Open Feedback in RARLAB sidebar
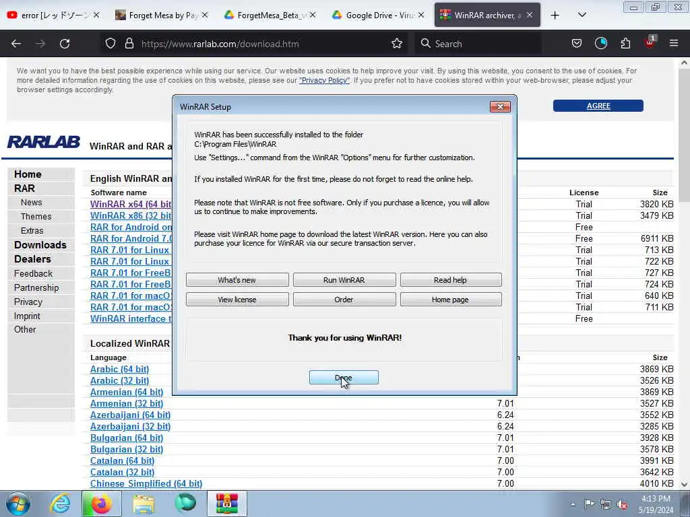This screenshot has width=690, height=517. tap(33, 273)
